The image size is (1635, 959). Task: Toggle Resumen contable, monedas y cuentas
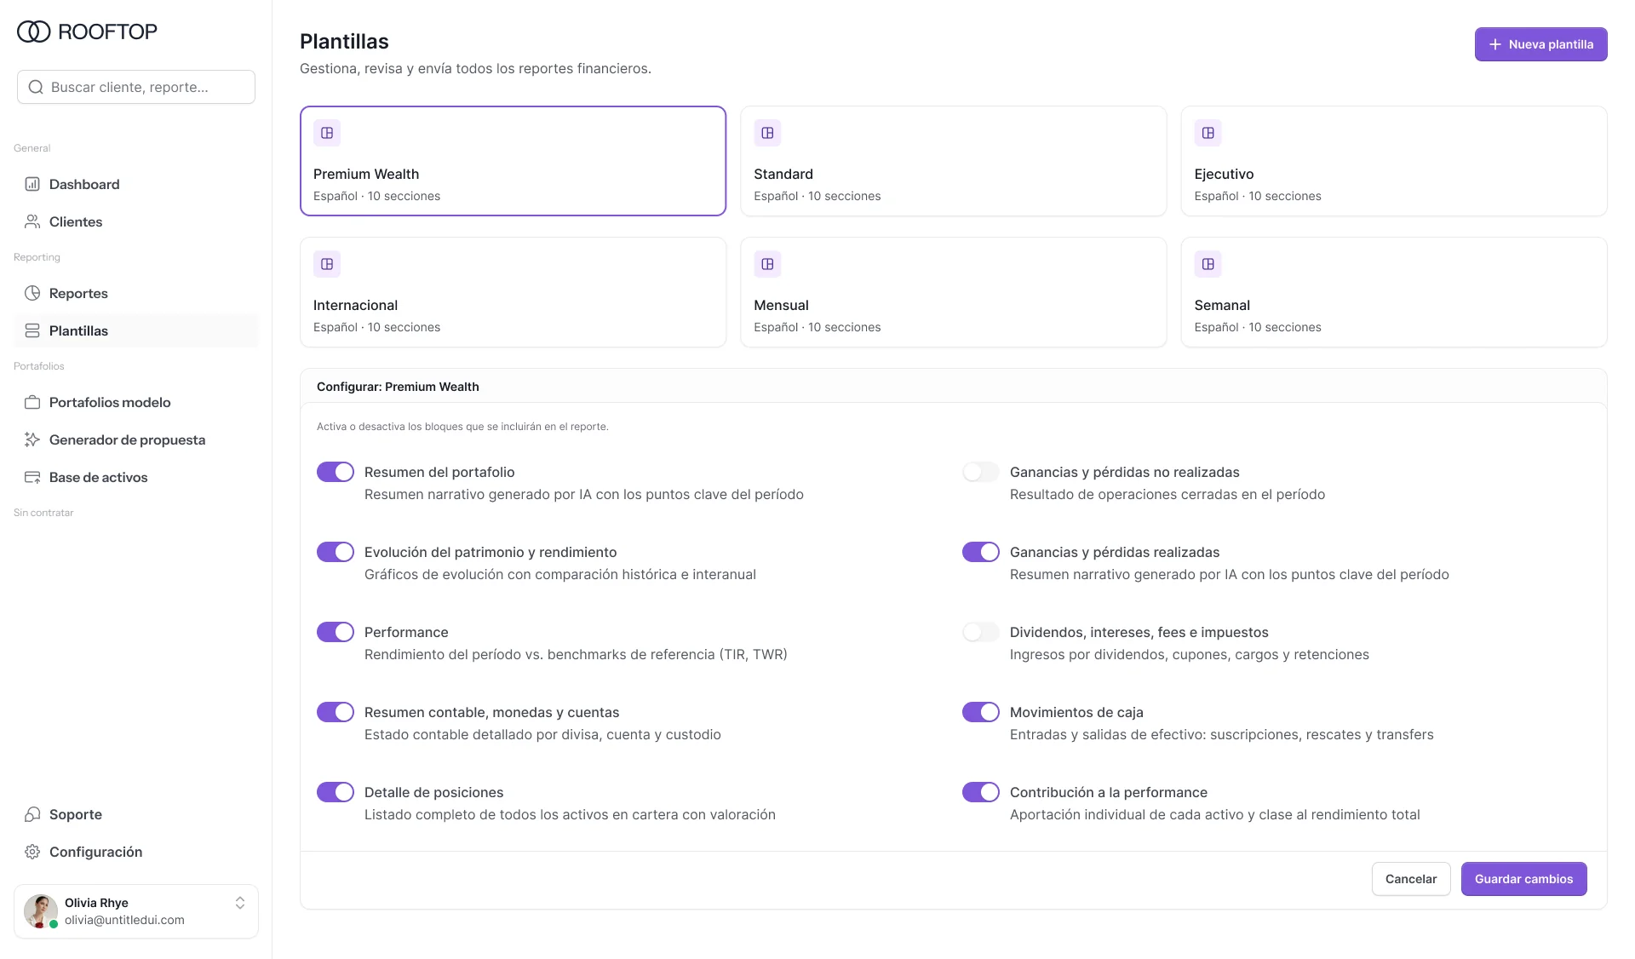pos(336,712)
